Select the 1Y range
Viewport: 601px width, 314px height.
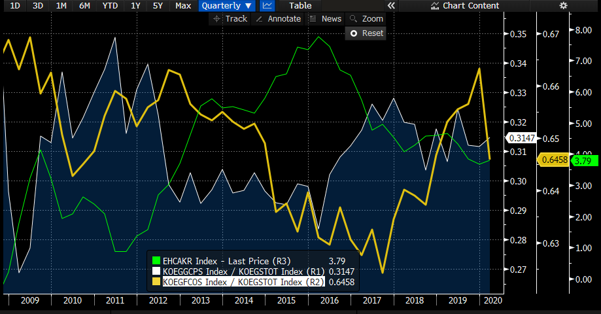pos(135,6)
